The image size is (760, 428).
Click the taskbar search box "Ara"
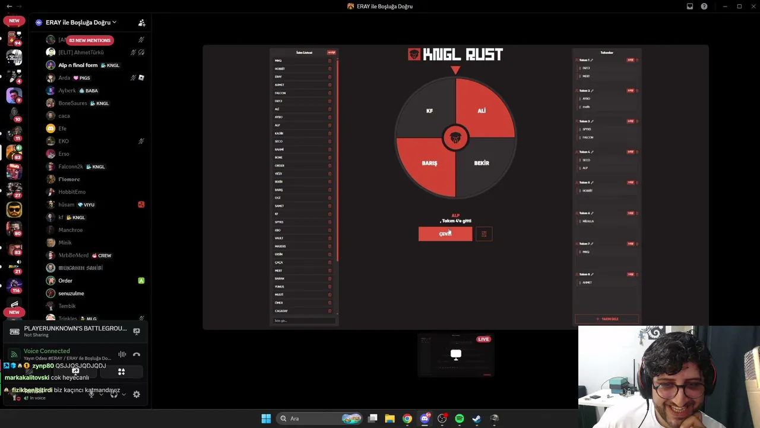[x=321, y=418]
